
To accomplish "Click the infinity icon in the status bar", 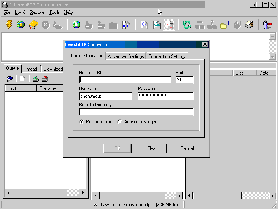I will click(96, 205).
